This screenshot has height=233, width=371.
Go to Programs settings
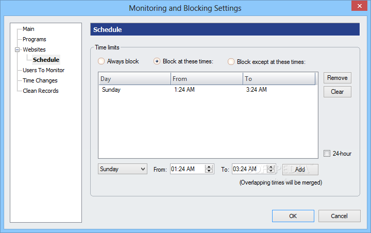(x=35, y=39)
